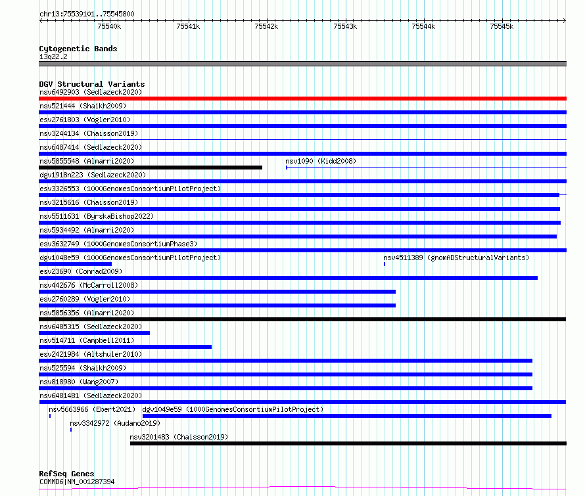Select nsv818980 (Wang2007) label
The image size is (585, 496).
79,382
